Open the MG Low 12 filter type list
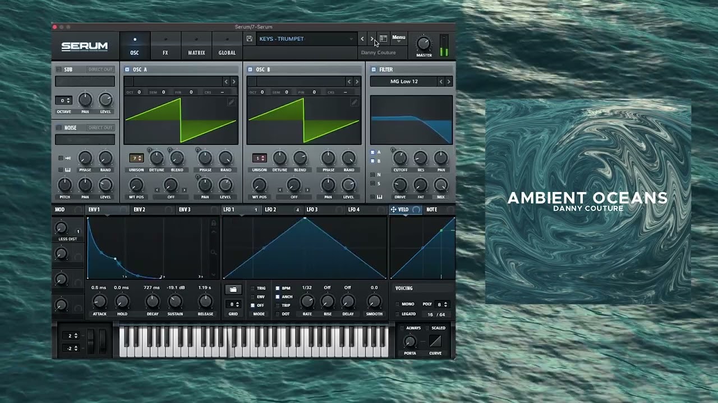Viewport: 718px width, 403px height. pos(404,82)
